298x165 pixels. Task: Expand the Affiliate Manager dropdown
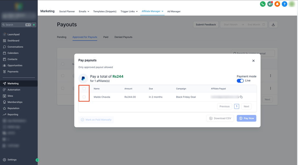pyautogui.click(x=152, y=11)
